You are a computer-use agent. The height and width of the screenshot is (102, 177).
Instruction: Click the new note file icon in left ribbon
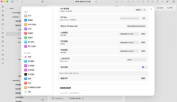coord(3,7)
